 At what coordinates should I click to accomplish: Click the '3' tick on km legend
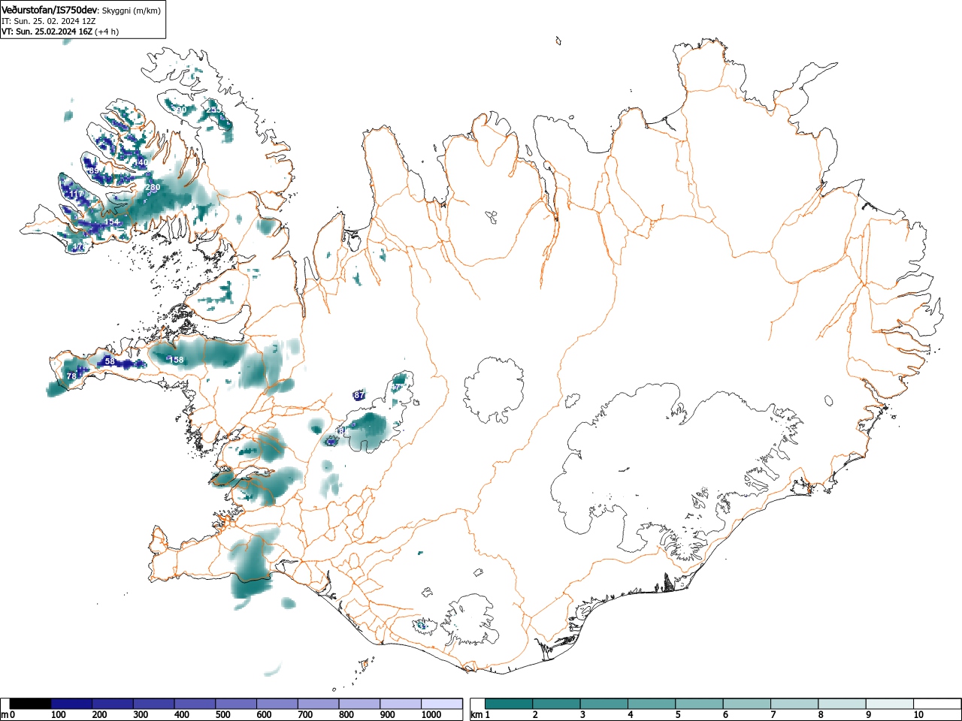point(583,715)
